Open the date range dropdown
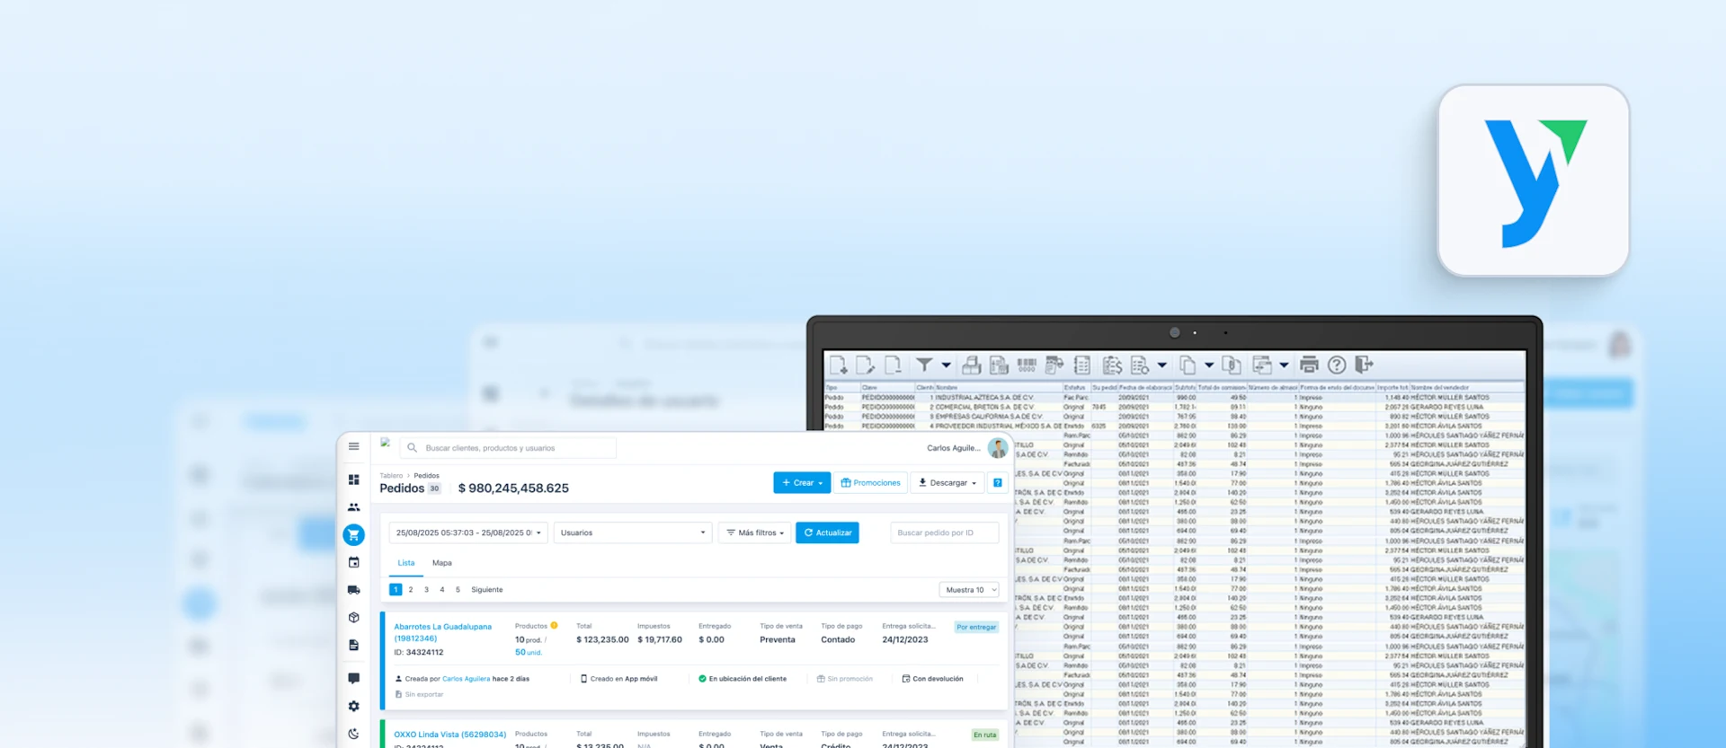Viewport: 1726px width, 748px height. coord(468,532)
